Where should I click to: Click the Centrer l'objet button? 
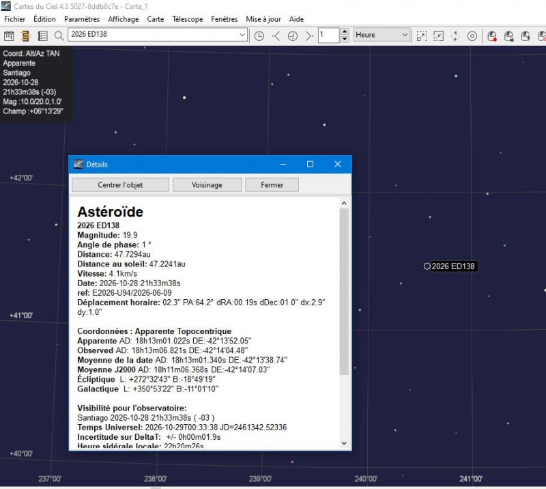coord(121,184)
